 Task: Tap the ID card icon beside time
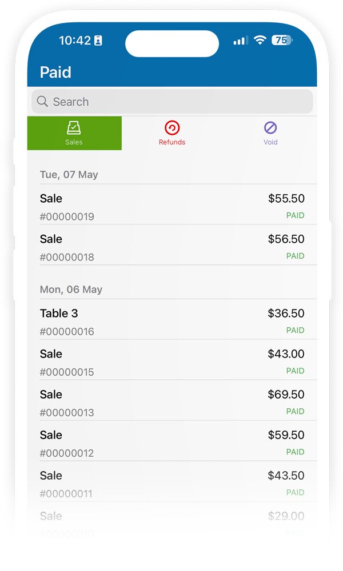click(x=98, y=41)
